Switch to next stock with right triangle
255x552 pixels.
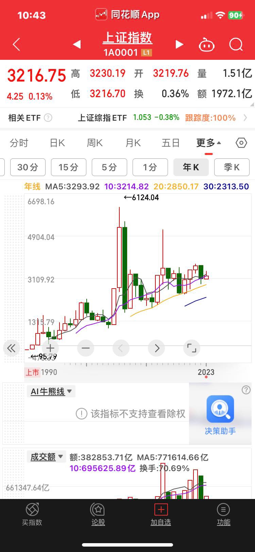pyautogui.click(x=180, y=44)
